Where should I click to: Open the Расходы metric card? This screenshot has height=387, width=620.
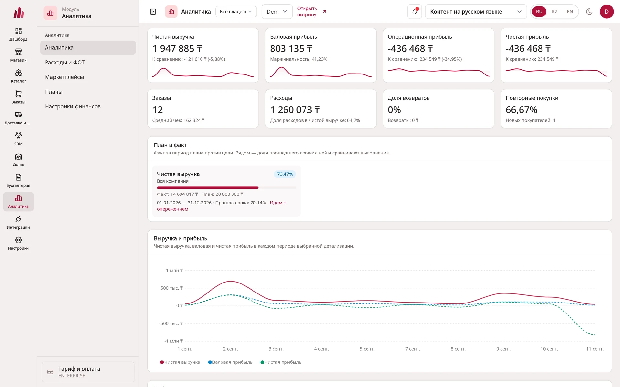point(321,109)
